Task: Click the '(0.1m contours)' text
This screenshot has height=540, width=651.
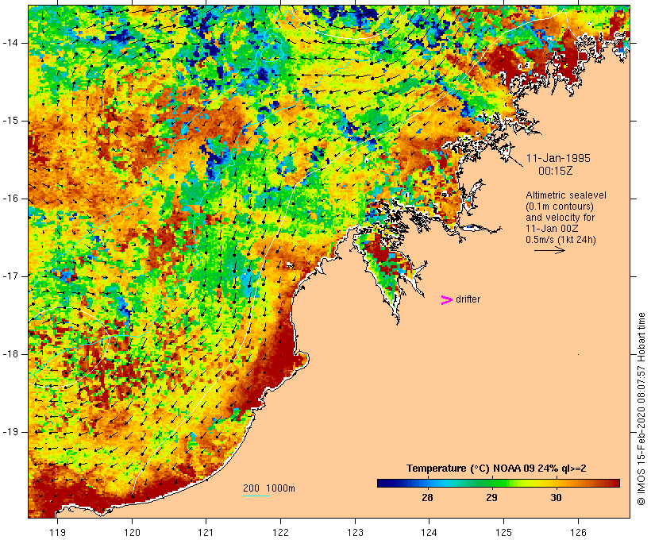Action: (559, 206)
